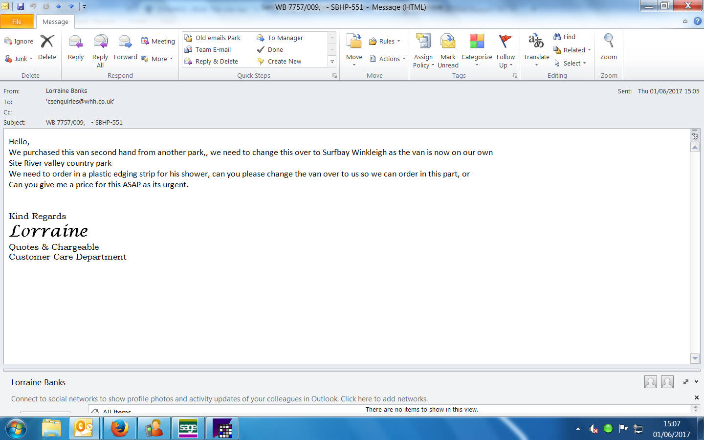This screenshot has height=440, width=704.
Task: Open the Junk dropdown
Action: 19,59
